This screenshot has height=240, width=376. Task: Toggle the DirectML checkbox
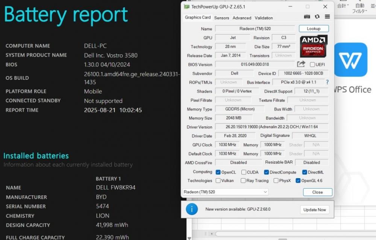point(305,172)
